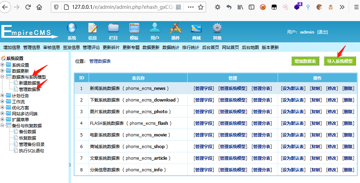Expand the 计划任务 tree node
360x183 pixels.
point(3,96)
